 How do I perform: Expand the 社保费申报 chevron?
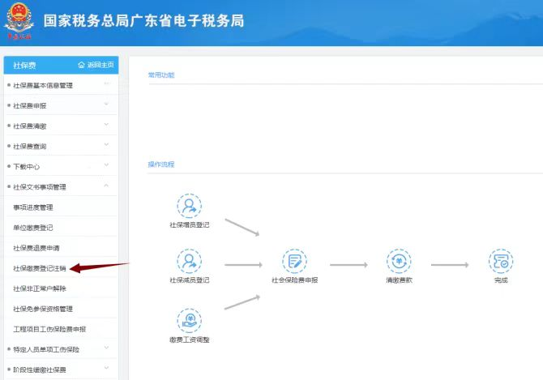(106, 105)
